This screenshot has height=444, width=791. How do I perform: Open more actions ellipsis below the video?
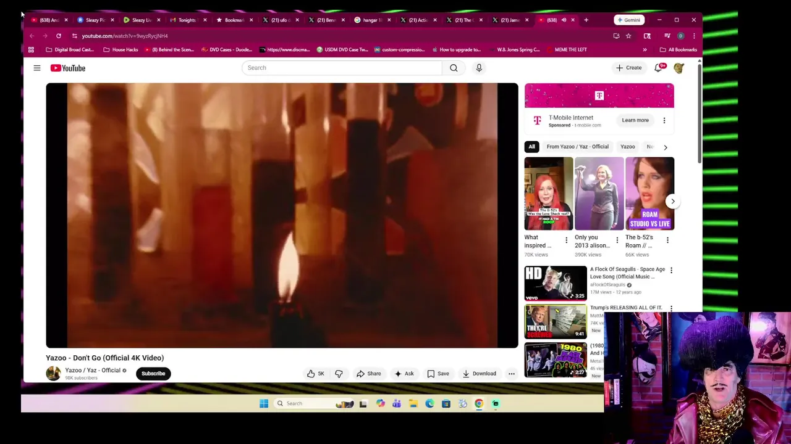pos(511,374)
